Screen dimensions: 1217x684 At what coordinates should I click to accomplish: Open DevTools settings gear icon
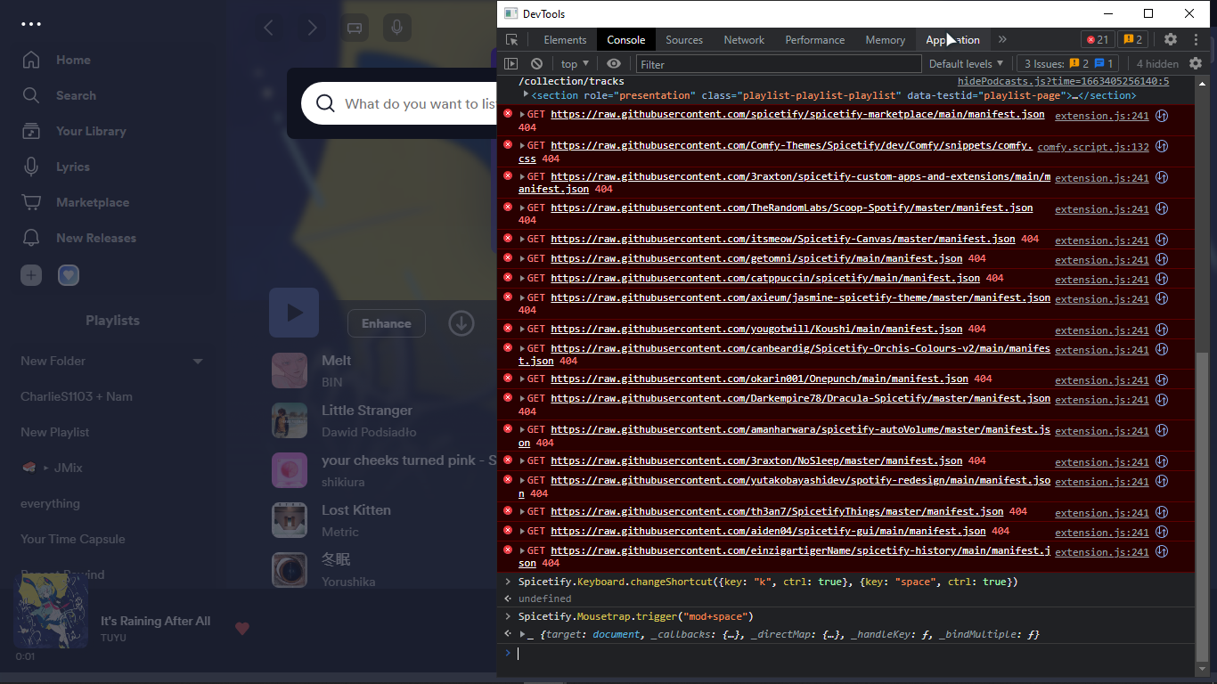(1171, 39)
